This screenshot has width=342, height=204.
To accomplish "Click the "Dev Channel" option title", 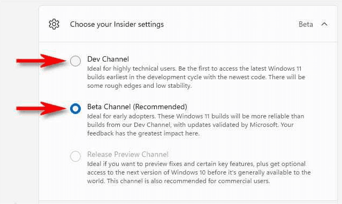I will (x=108, y=59).
